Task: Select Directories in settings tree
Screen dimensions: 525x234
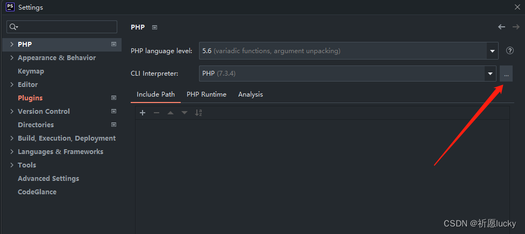Action: pyautogui.click(x=36, y=125)
